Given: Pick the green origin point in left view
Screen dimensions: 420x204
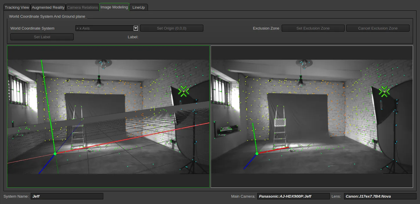Looking at the screenshot, I should pyautogui.click(x=55, y=154).
